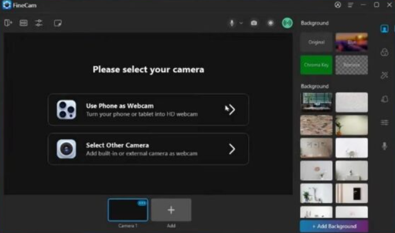
Task: Click the first icon in the top-left toolbar
Action: pyautogui.click(x=8, y=23)
